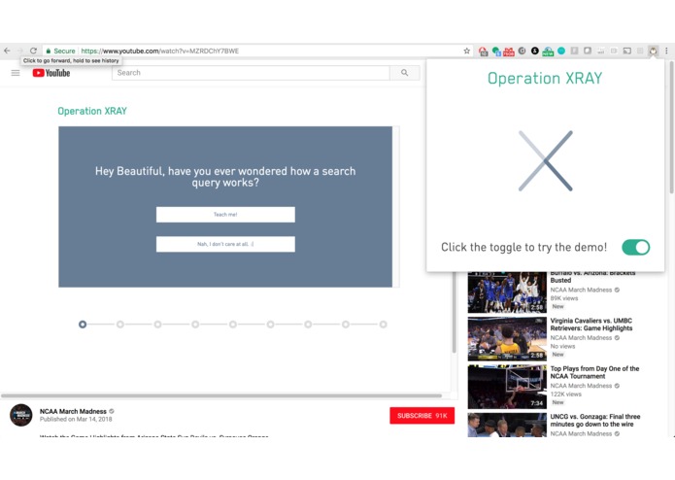Viewport: 675px width, 480px height.
Task: Reload the page with the refresh icon
Action: click(33, 51)
